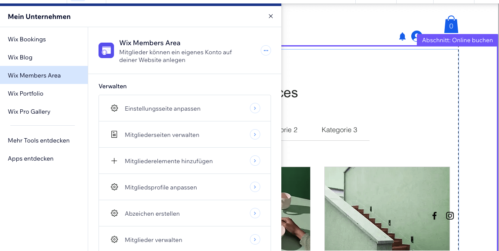Click page icon beside Mitgliederseiten verwalten
Screen dimensions: 499x251
pyautogui.click(x=114, y=134)
